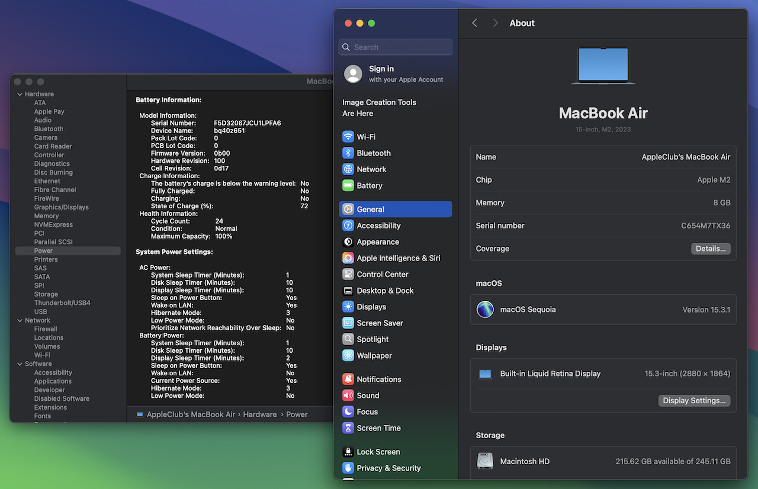758x489 pixels.
Task: Open the Displays sidebar icon
Action: click(x=348, y=307)
